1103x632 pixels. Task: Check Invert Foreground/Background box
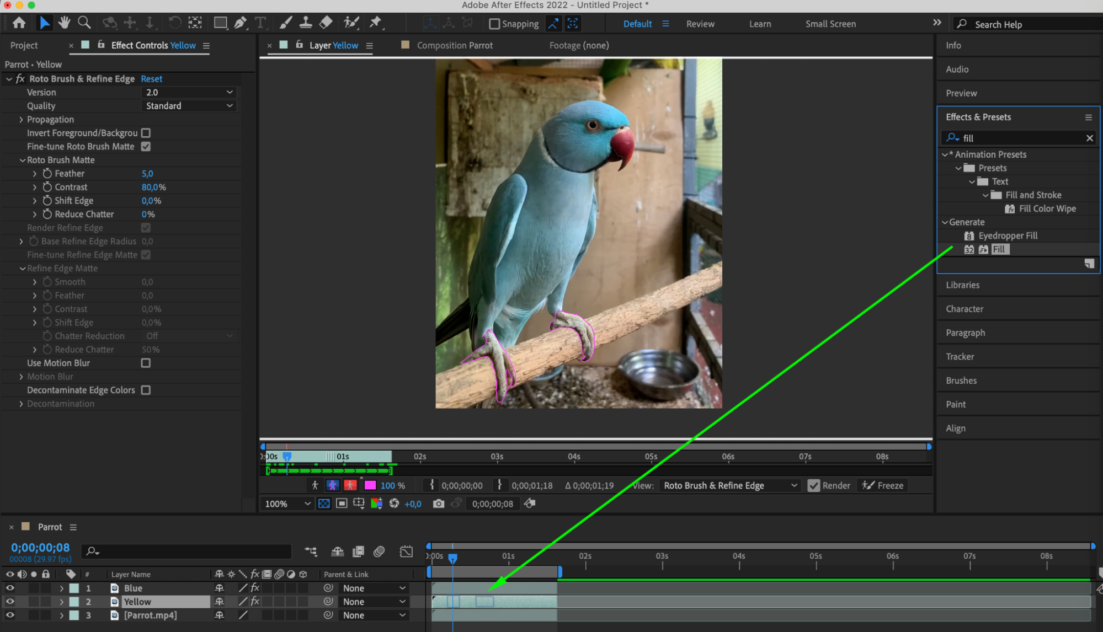click(146, 133)
